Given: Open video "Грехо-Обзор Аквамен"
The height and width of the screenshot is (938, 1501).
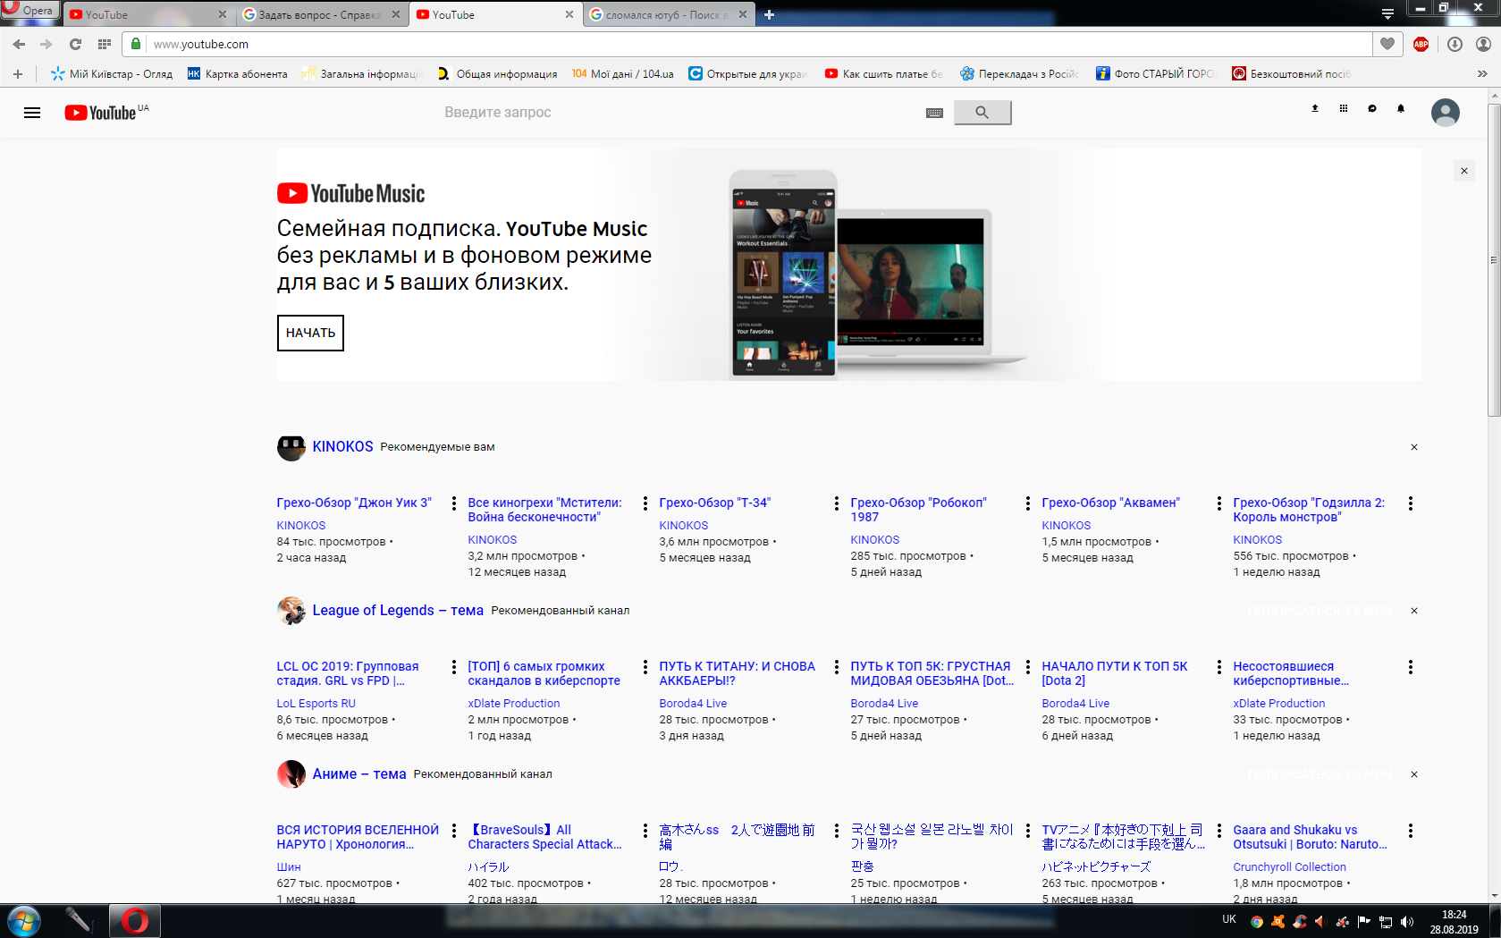Looking at the screenshot, I should click(x=1110, y=503).
